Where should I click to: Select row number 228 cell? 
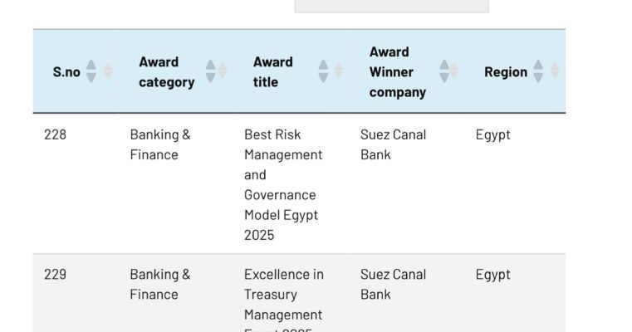coord(55,134)
